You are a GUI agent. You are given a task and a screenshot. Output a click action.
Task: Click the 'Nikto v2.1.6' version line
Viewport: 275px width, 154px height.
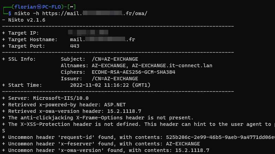click(x=27, y=20)
